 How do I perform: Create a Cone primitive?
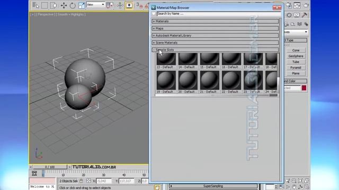tap(296, 50)
